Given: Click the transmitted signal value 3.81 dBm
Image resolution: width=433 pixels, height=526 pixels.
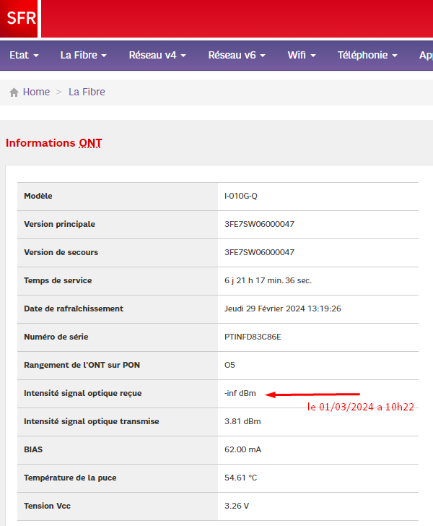Looking at the screenshot, I should point(242,421).
